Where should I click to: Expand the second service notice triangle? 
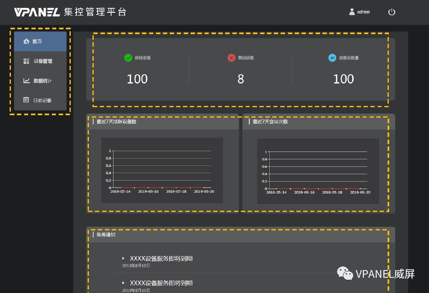click(123, 283)
